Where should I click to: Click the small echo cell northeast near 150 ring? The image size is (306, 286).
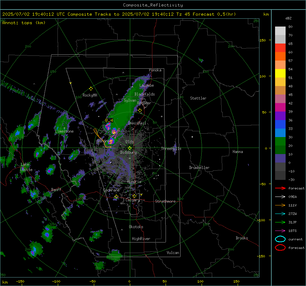201,60
